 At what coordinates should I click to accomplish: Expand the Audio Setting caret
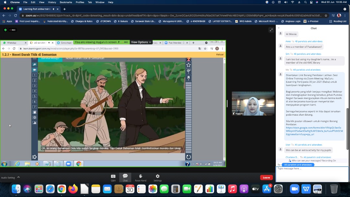click(x=18, y=177)
